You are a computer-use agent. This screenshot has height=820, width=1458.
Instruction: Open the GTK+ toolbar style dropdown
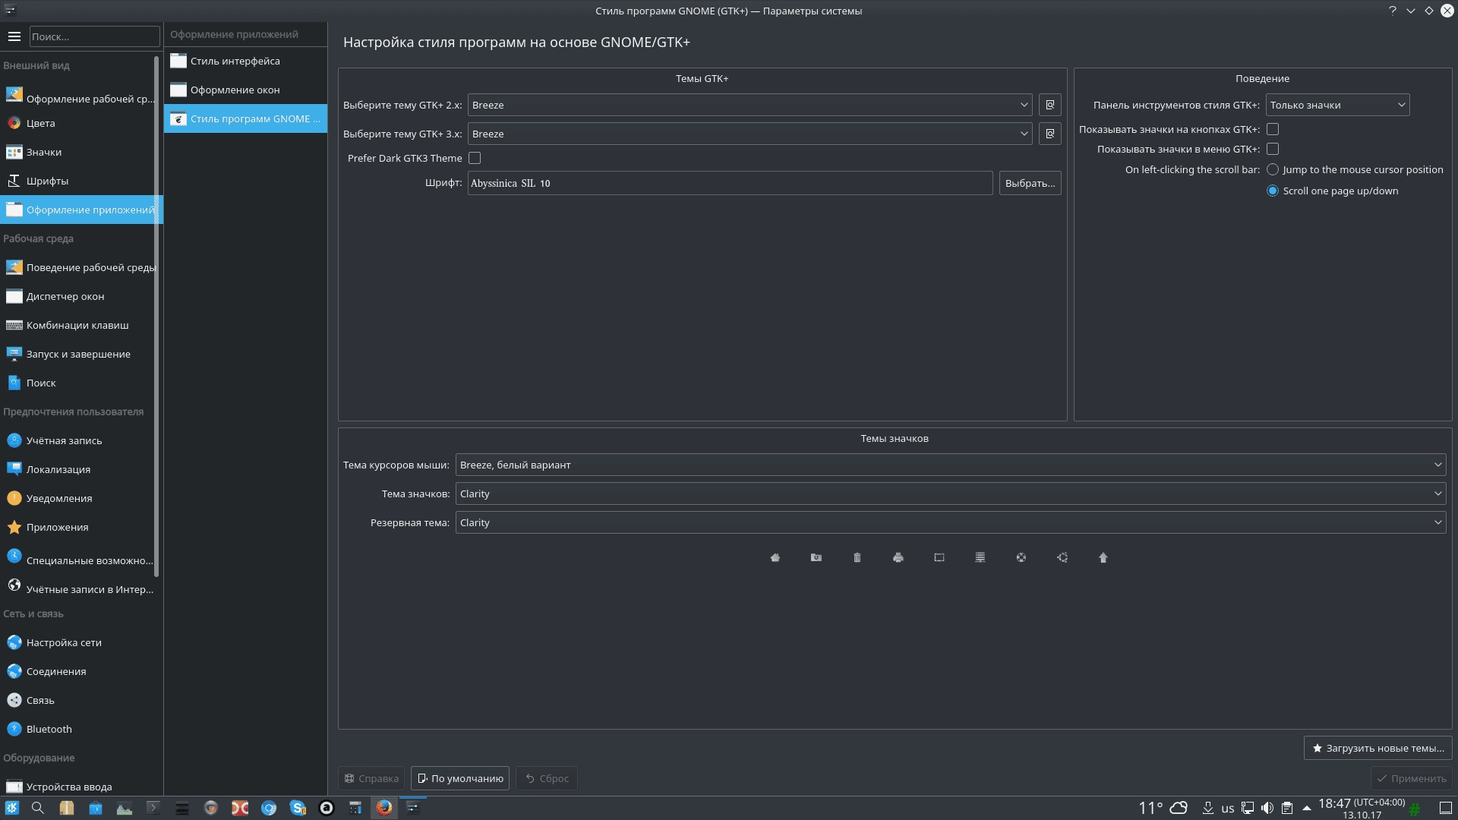(x=1337, y=105)
